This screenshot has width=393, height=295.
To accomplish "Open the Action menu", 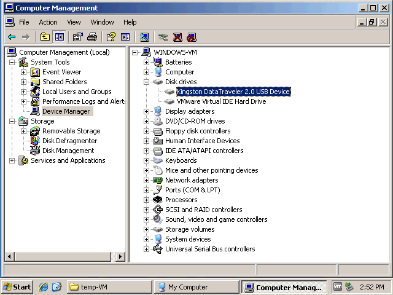I will coord(48,22).
